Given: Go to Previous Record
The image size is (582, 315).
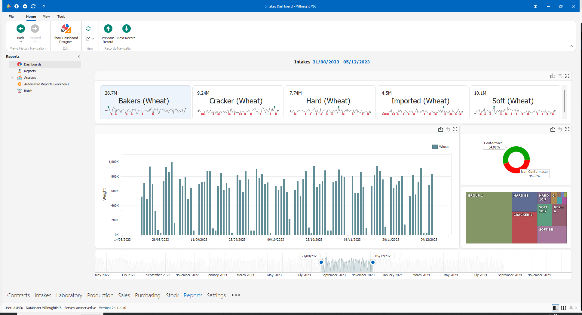Looking at the screenshot, I should (108, 33).
